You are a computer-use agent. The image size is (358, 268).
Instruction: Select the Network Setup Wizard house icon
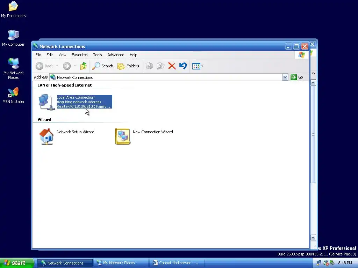pos(46,136)
